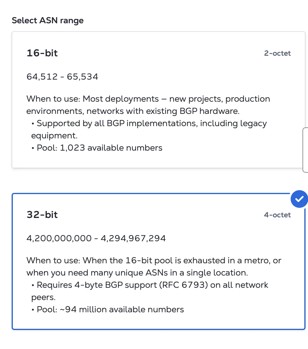308x349 pixels.
Task: Click the 16-bit card title
Action: coord(42,53)
